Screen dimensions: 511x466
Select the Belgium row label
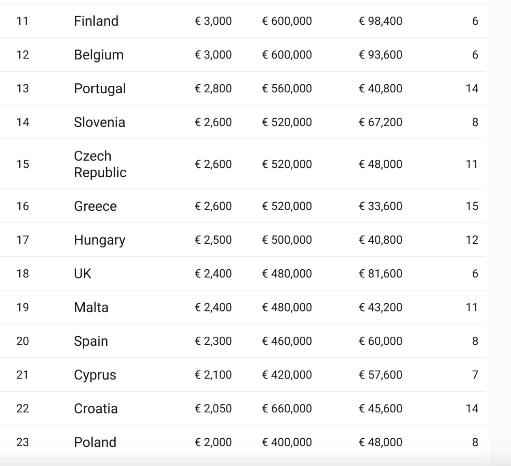click(x=99, y=55)
